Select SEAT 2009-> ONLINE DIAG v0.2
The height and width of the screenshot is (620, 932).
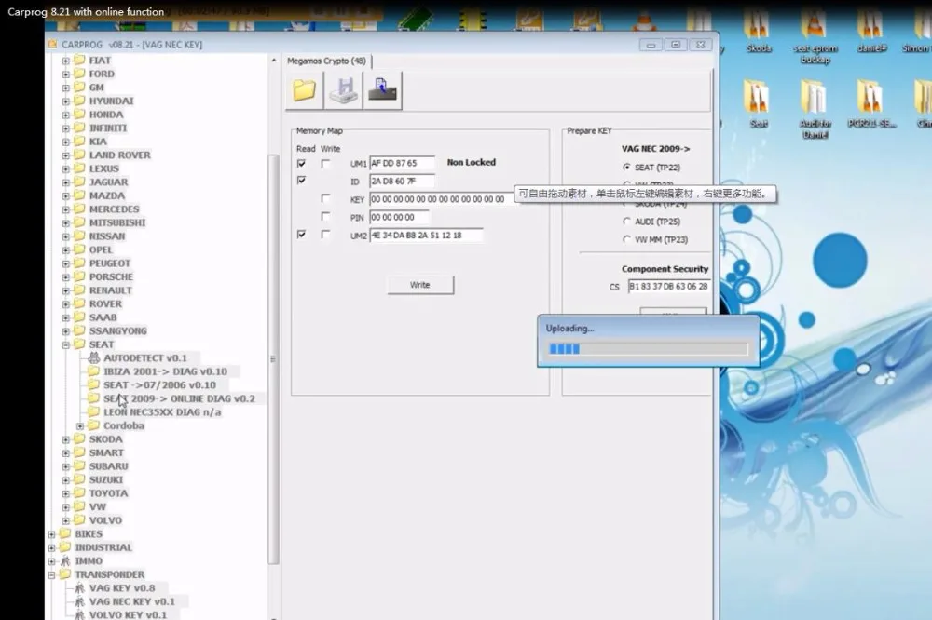179,398
